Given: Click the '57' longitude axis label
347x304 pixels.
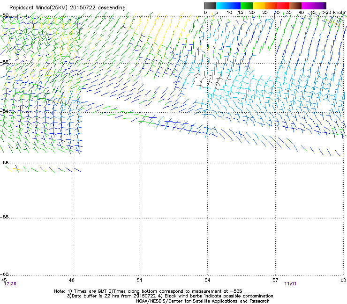Looking at the screenshot, I should click(x=275, y=280).
